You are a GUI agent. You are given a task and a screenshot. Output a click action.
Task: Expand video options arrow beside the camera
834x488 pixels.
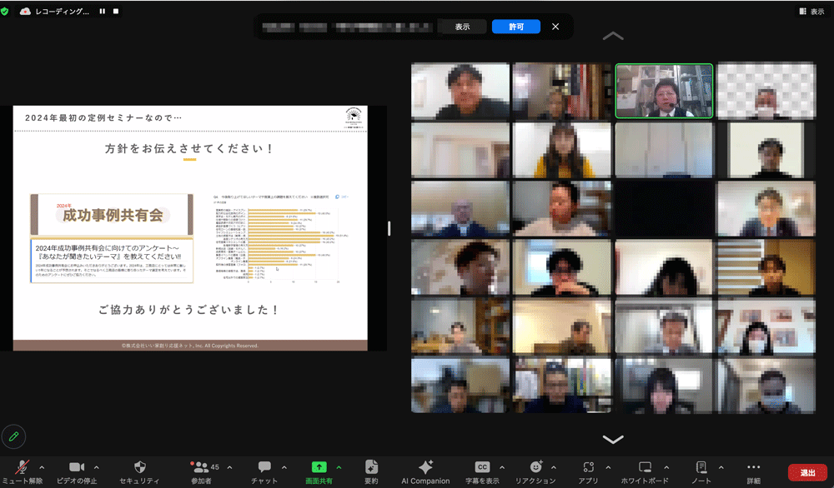pyautogui.click(x=97, y=466)
